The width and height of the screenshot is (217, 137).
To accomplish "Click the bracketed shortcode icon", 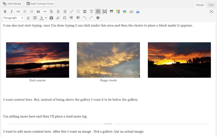I will tap(105, 12).
